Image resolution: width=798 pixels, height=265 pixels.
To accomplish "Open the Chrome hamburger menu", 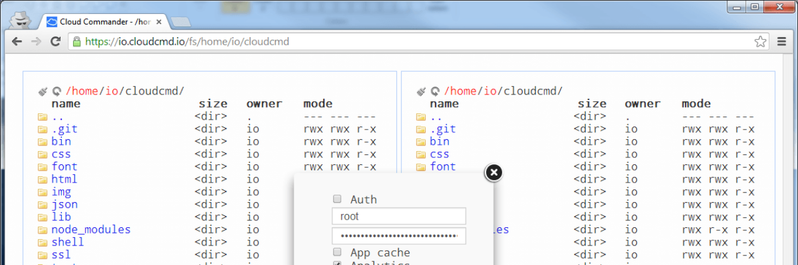I will coord(782,42).
